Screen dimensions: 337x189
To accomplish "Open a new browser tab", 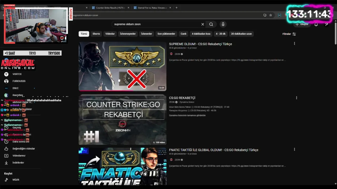I will pyautogui.click(x=176, y=8).
